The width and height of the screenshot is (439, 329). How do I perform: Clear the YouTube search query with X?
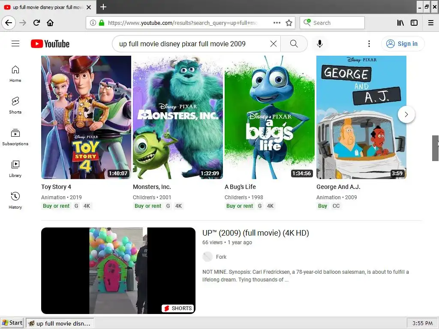[x=273, y=44]
